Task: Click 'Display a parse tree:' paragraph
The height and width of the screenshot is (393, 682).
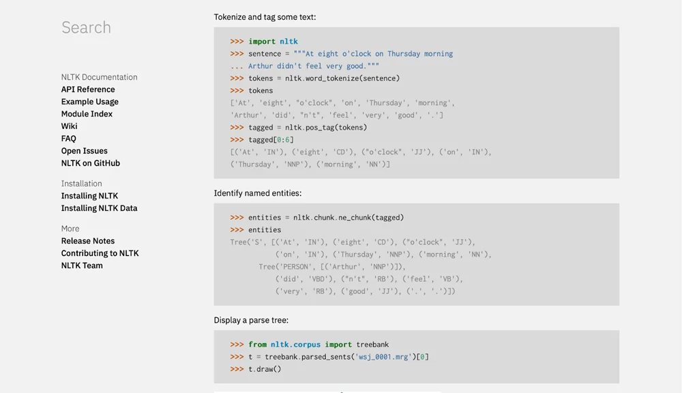Action: (x=251, y=320)
